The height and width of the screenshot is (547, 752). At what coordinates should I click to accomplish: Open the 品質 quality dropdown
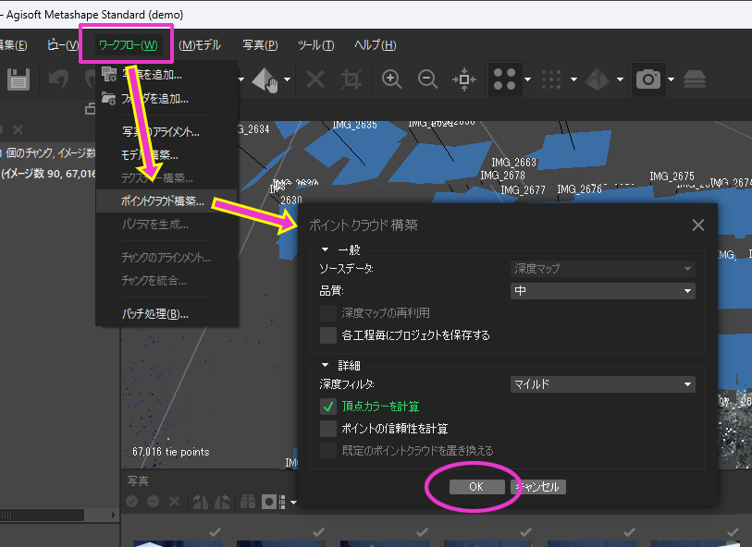point(603,291)
